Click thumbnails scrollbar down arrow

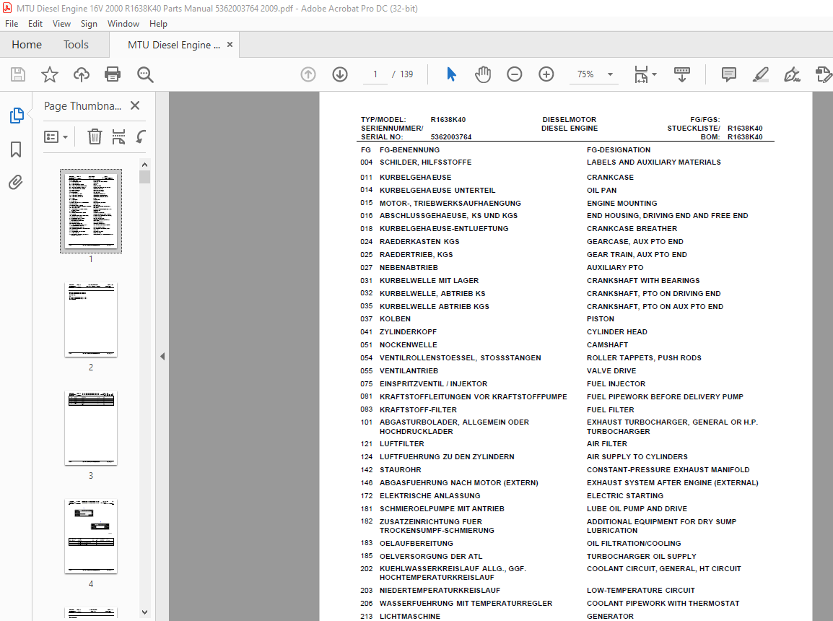click(144, 612)
